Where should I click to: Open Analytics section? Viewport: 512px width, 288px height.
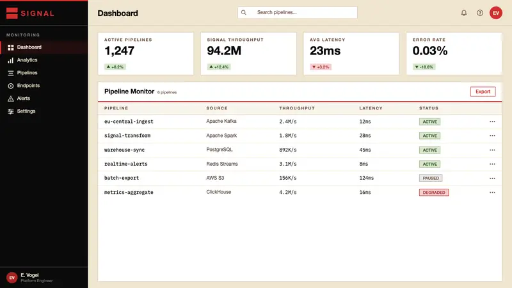click(x=44, y=60)
